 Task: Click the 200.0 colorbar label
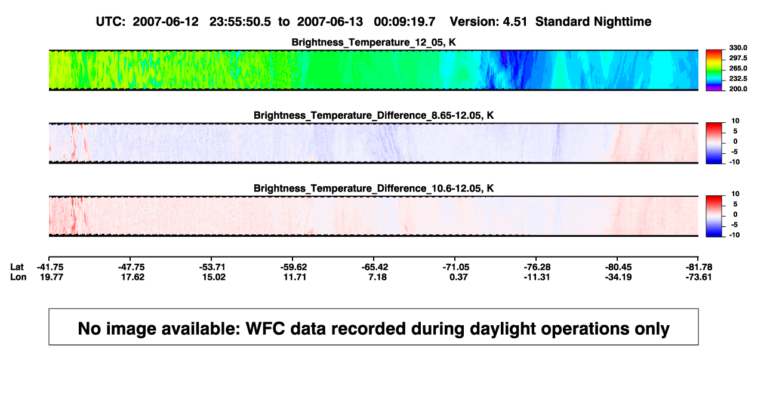[x=738, y=88]
